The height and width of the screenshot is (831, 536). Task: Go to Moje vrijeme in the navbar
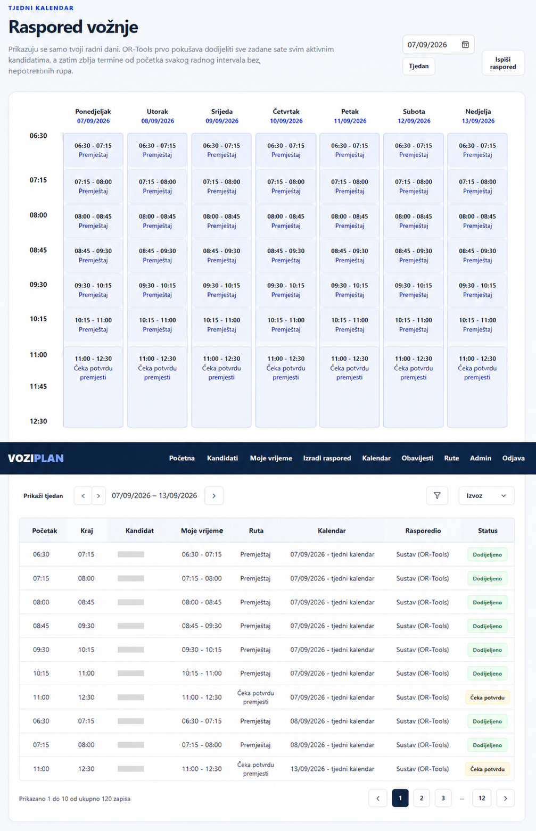coord(271,458)
